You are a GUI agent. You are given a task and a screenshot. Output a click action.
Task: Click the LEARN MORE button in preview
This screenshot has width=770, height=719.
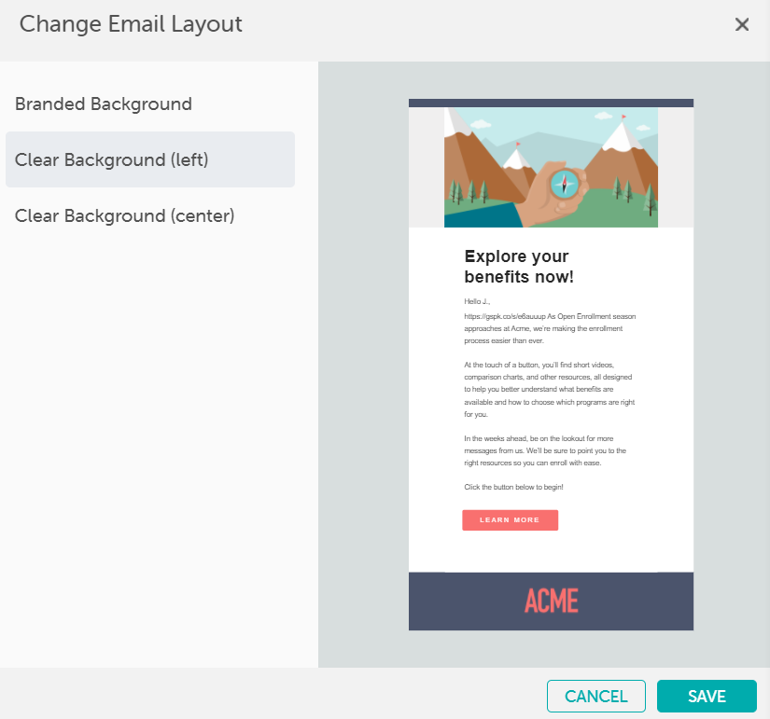(510, 519)
